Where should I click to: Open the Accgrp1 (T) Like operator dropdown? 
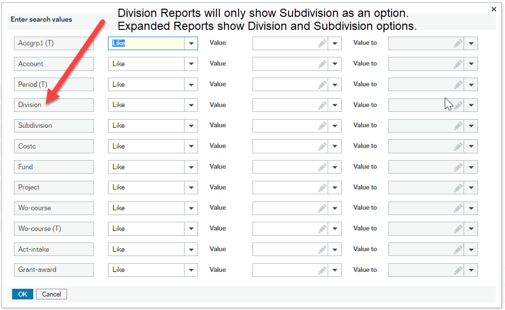[x=191, y=43]
